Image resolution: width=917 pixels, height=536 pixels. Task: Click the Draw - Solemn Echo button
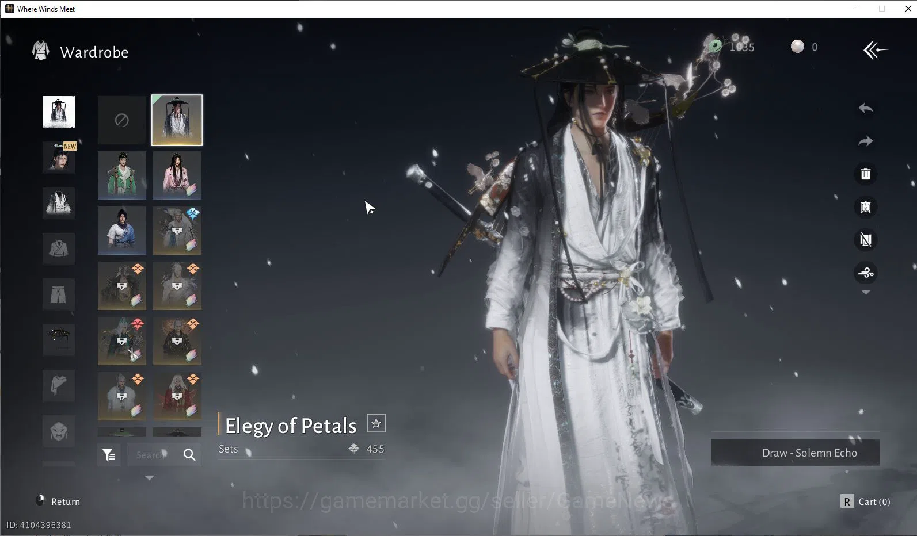coord(795,453)
